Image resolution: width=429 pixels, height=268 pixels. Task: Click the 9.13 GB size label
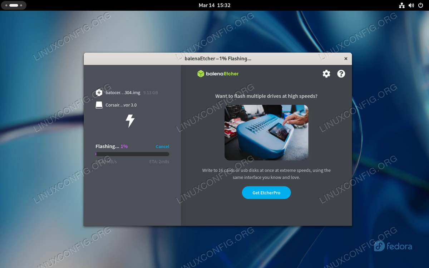point(151,93)
